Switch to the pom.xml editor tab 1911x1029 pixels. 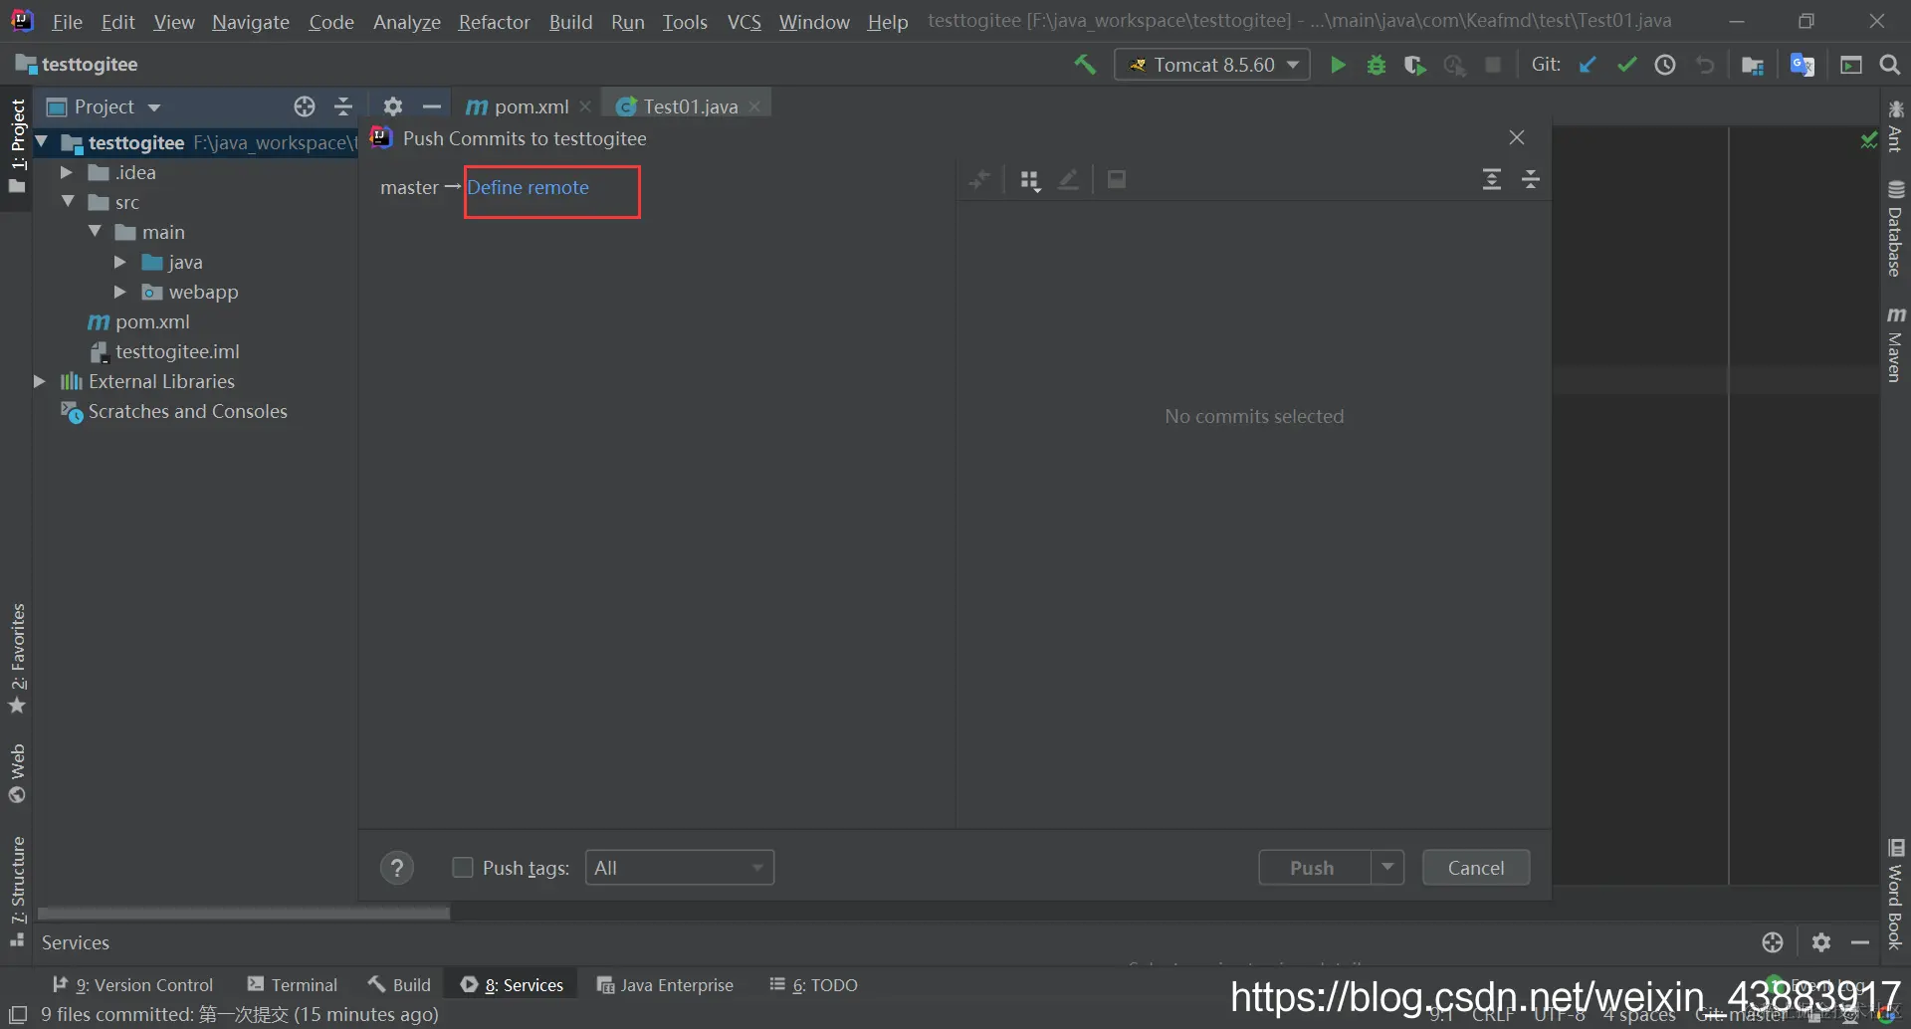(x=530, y=106)
